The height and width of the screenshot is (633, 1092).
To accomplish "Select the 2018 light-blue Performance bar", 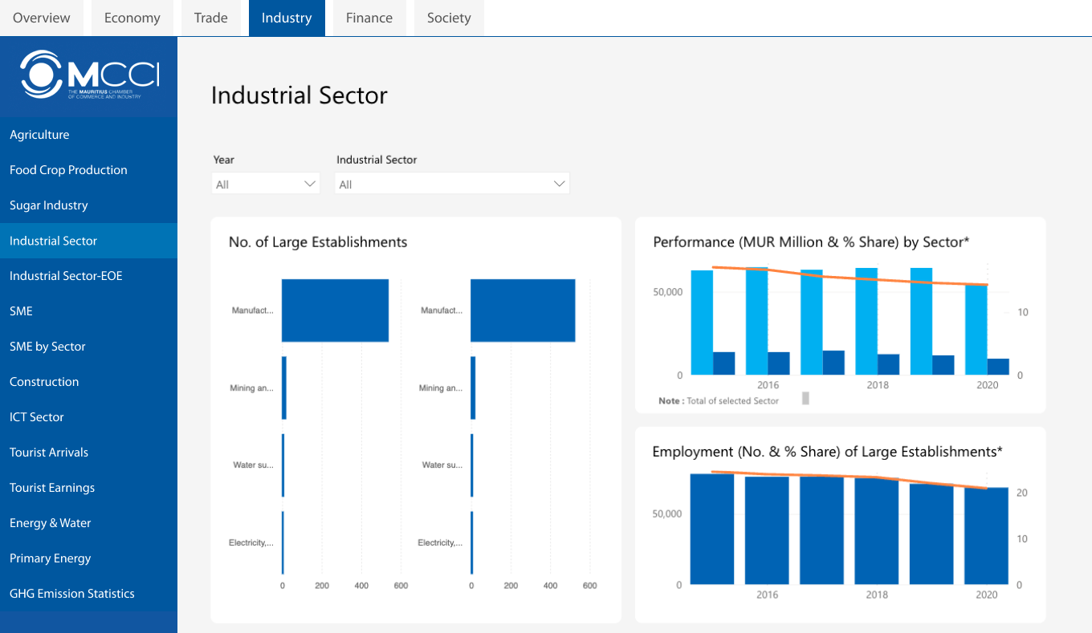I will 866,321.
